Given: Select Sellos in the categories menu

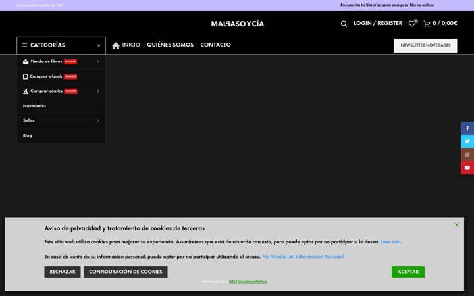Looking at the screenshot, I should (29, 120).
